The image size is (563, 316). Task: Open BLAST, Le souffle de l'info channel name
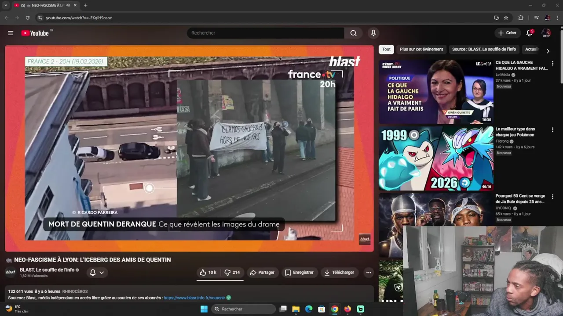[x=47, y=270]
